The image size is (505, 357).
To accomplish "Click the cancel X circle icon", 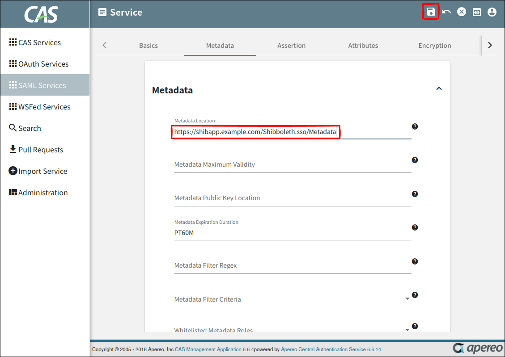I will 462,12.
